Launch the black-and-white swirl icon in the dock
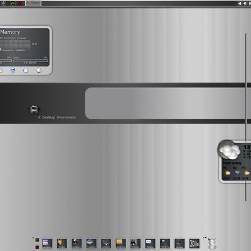Image resolution: width=251 pixels, height=251 pixels. coord(77,243)
